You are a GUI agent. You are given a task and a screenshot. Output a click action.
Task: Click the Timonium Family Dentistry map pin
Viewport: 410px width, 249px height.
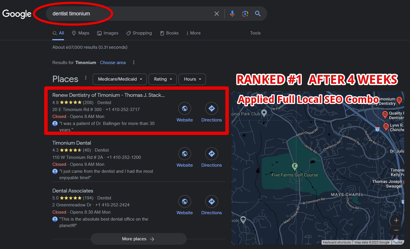point(400,101)
